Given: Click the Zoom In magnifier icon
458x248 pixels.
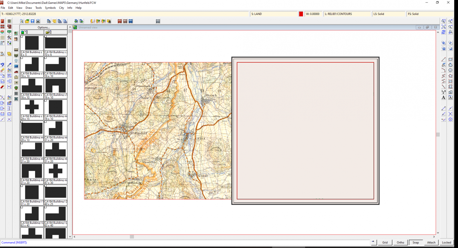Looking at the screenshot, I should [450, 21].
